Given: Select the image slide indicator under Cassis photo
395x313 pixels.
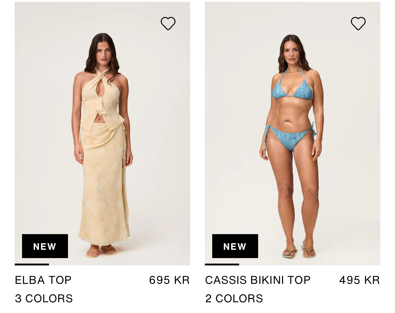Looking at the screenshot, I should 222,264.
